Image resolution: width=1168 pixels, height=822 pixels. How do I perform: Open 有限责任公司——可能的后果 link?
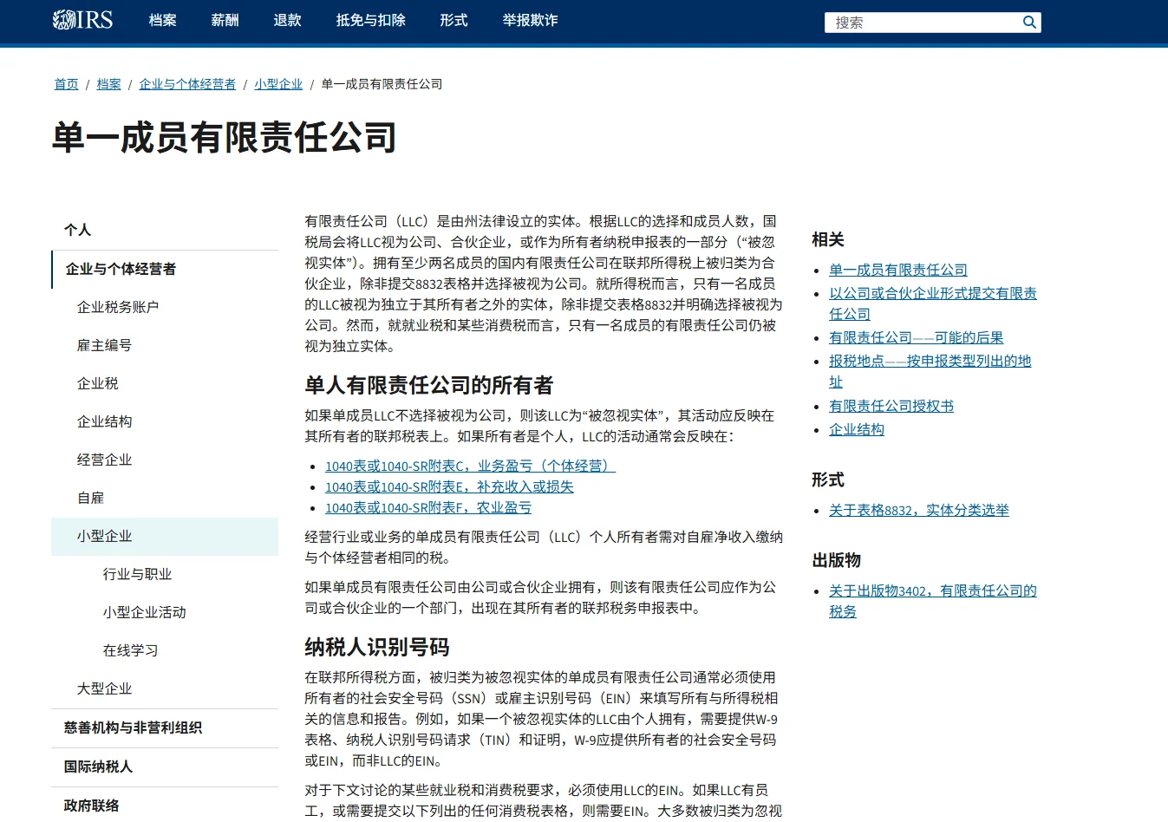[917, 338]
